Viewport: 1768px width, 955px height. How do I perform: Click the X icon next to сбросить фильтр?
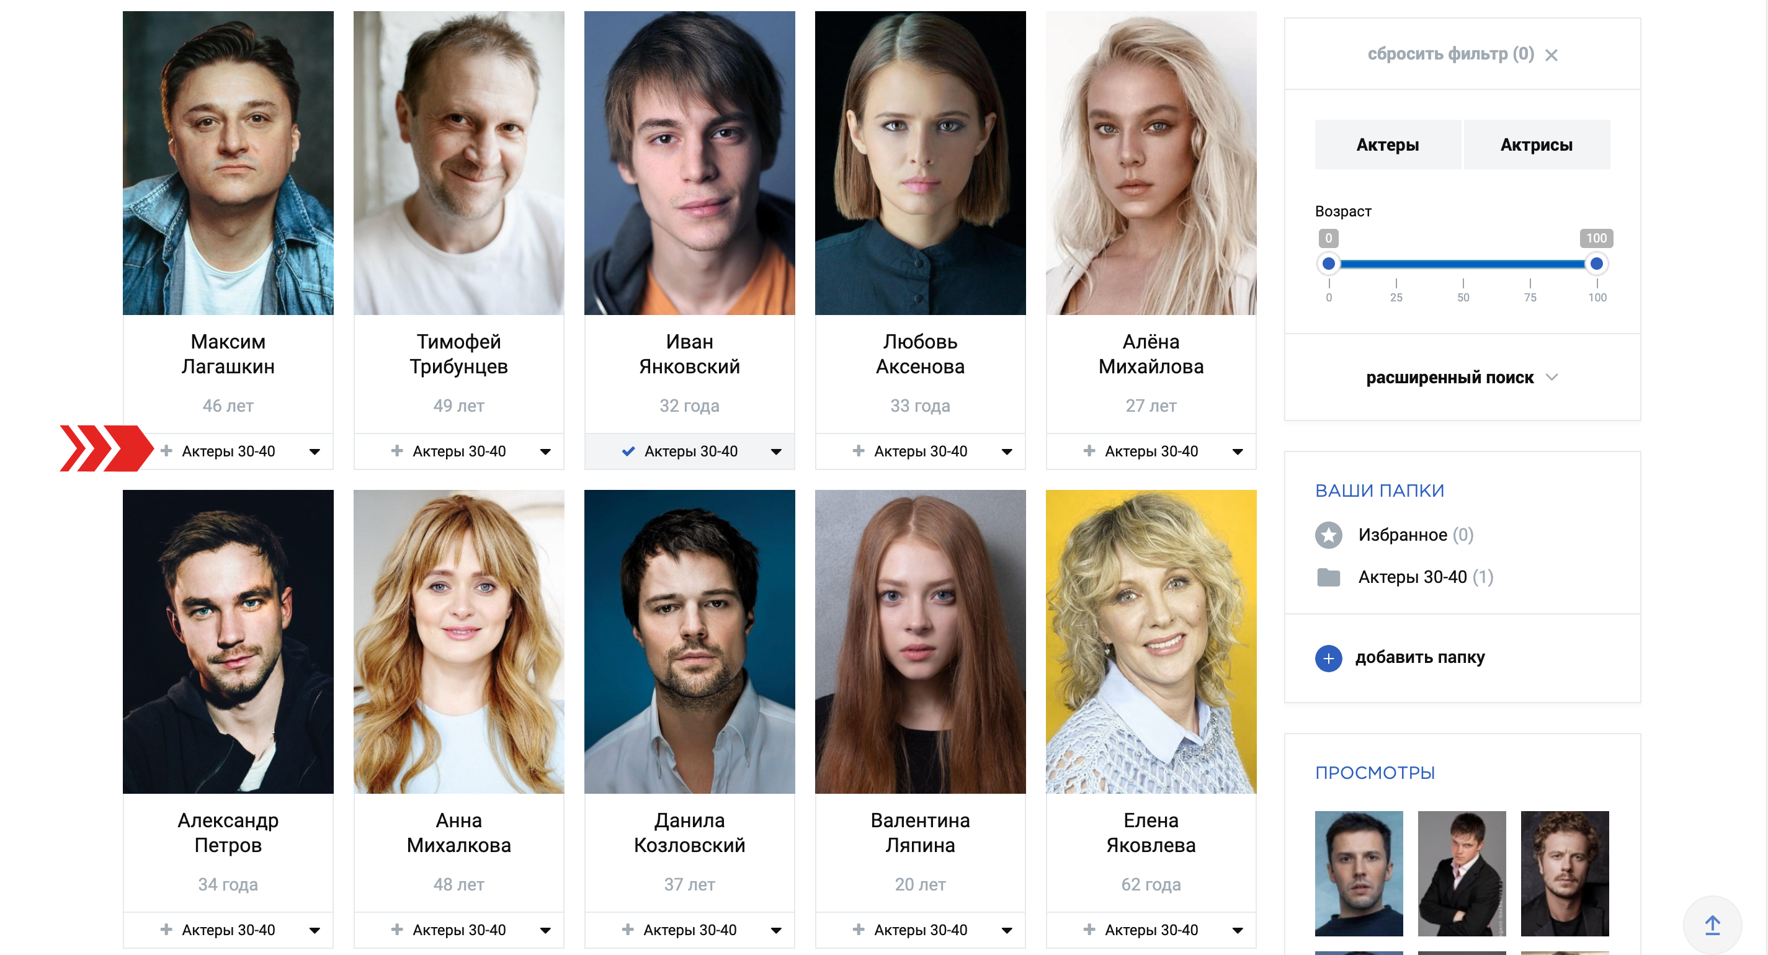point(1551,55)
